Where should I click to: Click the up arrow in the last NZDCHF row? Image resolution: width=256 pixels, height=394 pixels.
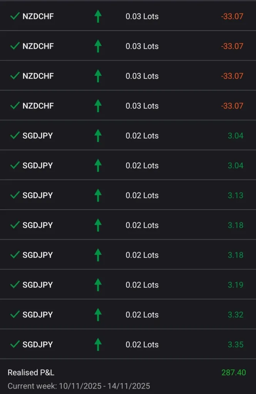(x=98, y=106)
